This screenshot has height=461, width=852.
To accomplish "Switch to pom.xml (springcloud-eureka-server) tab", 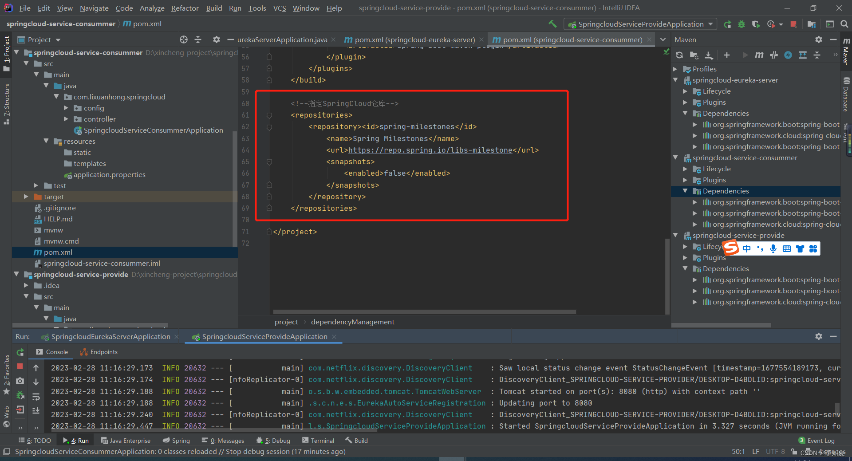I will tap(414, 39).
